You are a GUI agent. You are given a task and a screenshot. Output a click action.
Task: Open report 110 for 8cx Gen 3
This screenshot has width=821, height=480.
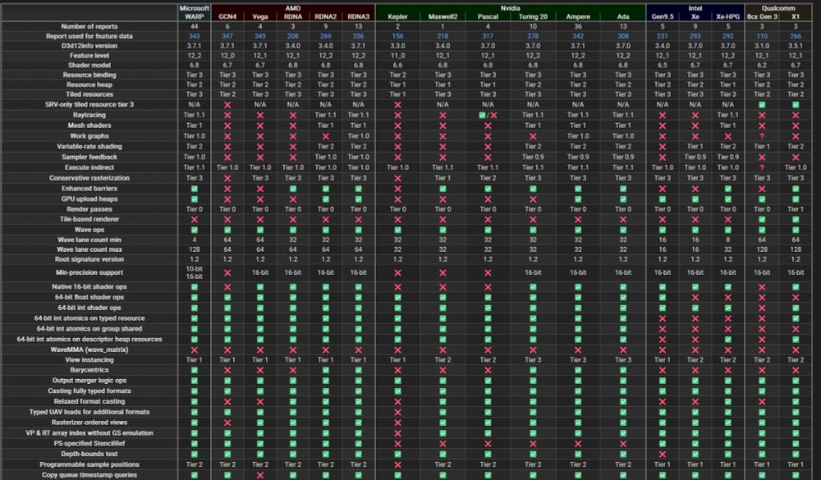click(x=762, y=36)
